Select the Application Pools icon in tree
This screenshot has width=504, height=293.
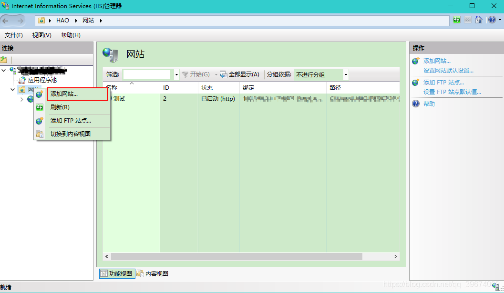pyautogui.click(x=22, y=80)
